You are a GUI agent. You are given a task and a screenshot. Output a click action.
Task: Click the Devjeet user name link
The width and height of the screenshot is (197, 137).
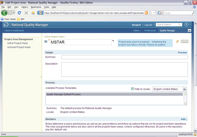coord(136,25)
